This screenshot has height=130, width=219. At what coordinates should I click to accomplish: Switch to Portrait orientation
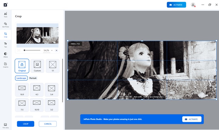click(x=33, y=78)
